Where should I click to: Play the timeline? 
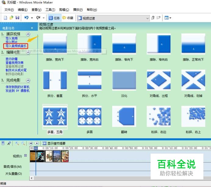(37, 143)
